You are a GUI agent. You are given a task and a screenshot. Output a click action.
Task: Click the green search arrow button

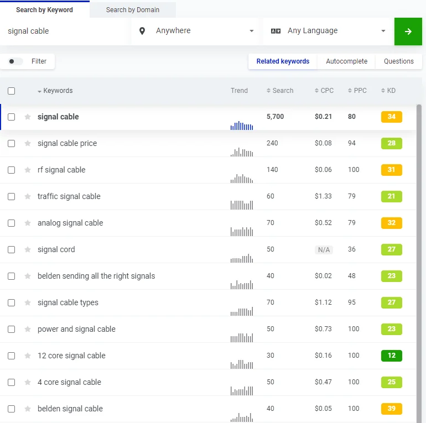[408, 32]
